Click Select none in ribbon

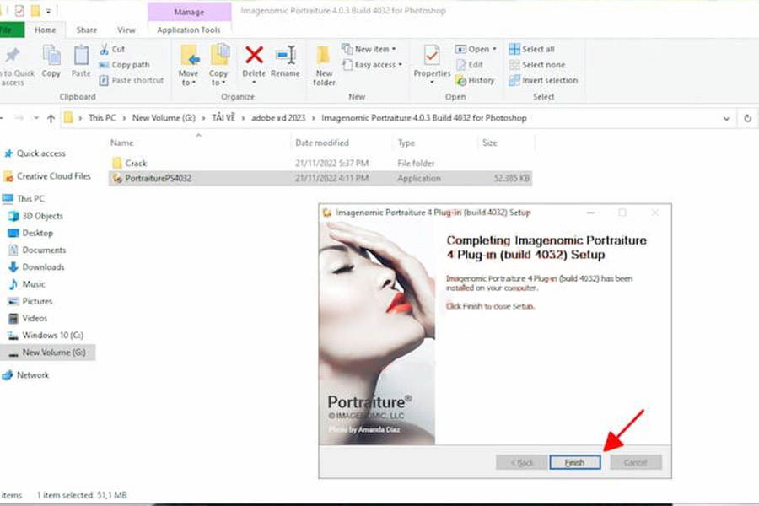pyautogui.click(x=537, y=64)
